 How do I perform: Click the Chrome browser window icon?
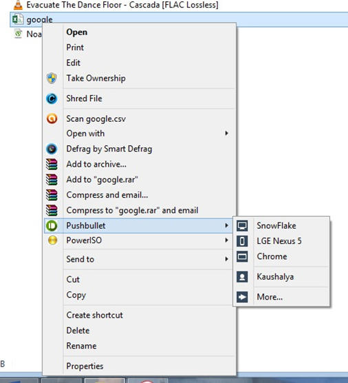(242, 256)
